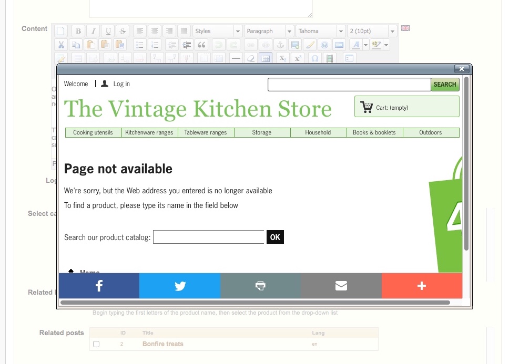Share via the Facebook button

tap(99, 286)
